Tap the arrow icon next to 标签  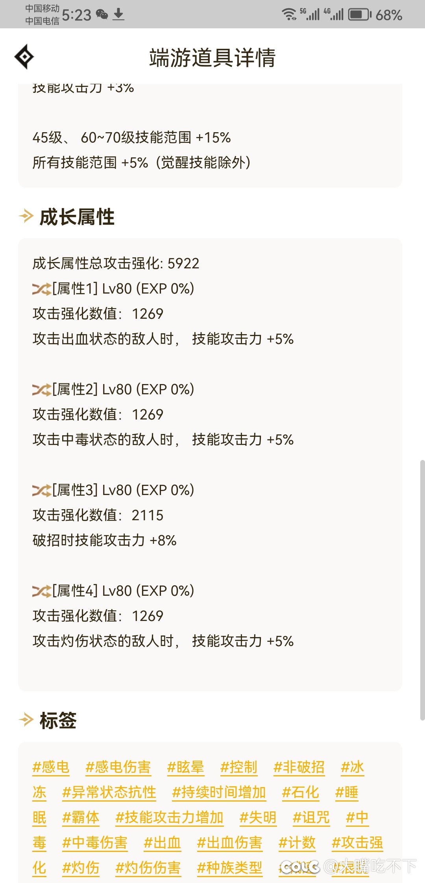click(26, 720)
